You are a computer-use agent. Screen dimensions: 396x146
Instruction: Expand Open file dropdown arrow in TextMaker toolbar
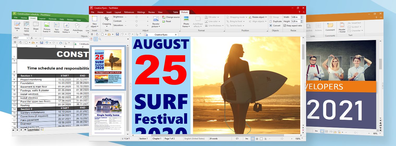[x=113, y=34]
